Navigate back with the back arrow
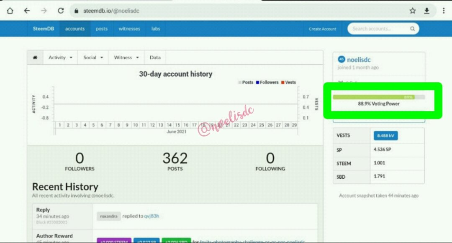 point(27,11)
